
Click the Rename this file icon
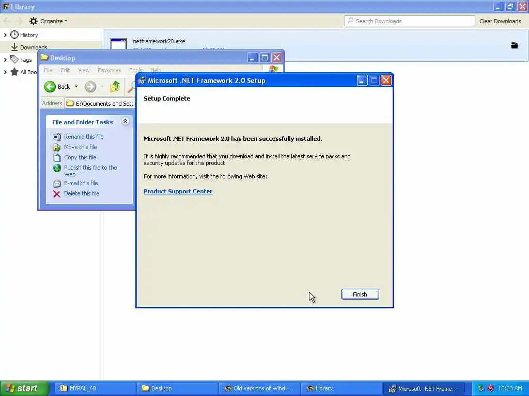click(57, 137)
